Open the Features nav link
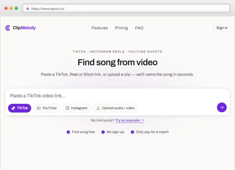The height and width of the screenshot is (170, 235). (100, 28)
